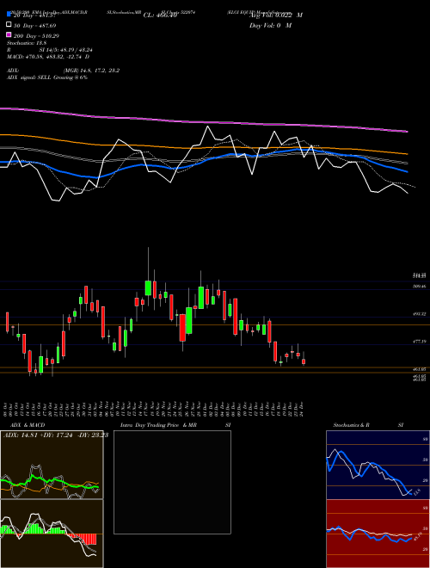Click the ADX +DY -DY values header

pyautogui.click(x=56, y=435)
